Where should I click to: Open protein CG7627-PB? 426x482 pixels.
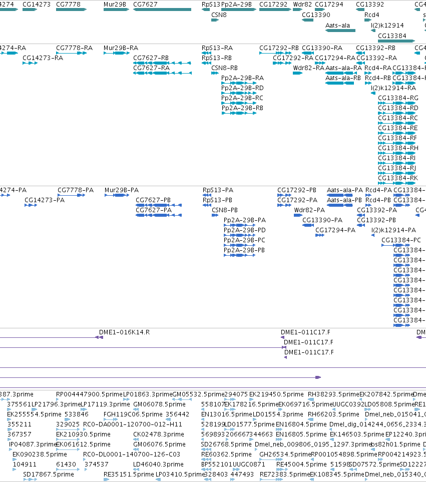(153, 200)
